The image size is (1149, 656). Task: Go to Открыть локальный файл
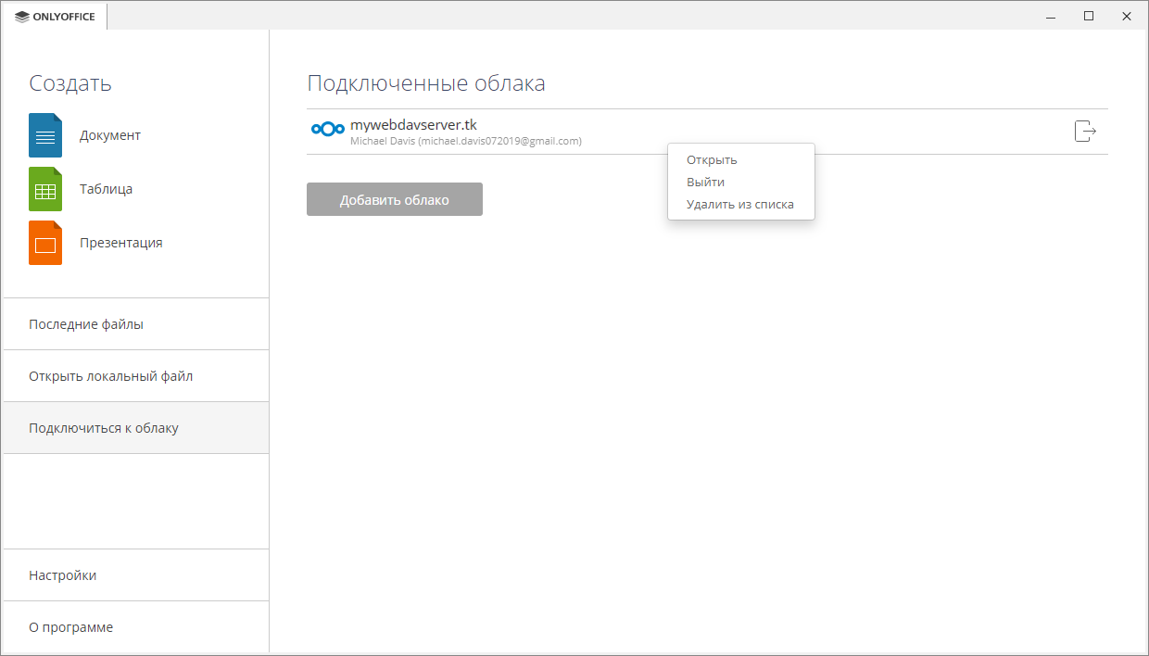click(x=136, y=376)
